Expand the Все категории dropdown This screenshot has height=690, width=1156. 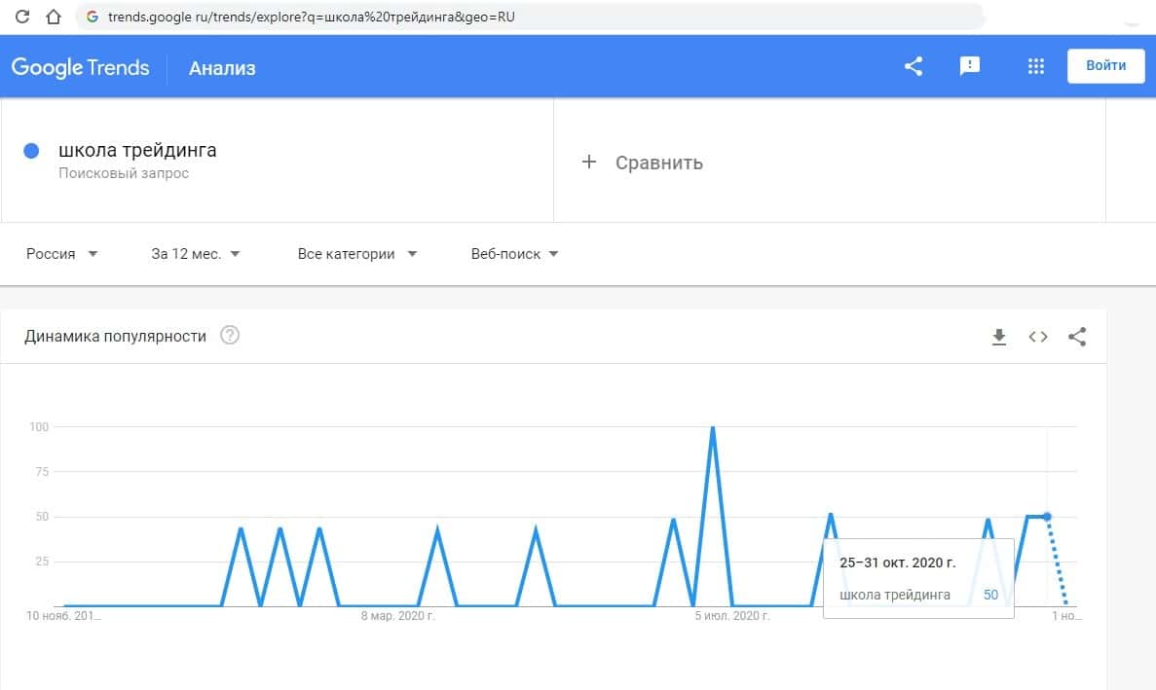(x=357, y=254)
